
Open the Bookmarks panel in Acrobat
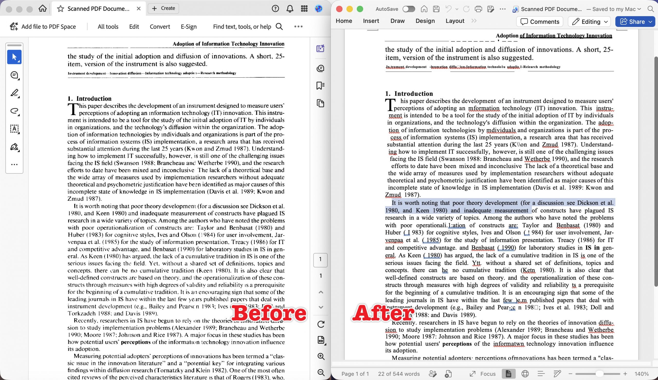tap(320, 86)
